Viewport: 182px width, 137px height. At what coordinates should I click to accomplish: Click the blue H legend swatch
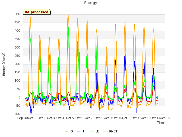coord(79,132)
